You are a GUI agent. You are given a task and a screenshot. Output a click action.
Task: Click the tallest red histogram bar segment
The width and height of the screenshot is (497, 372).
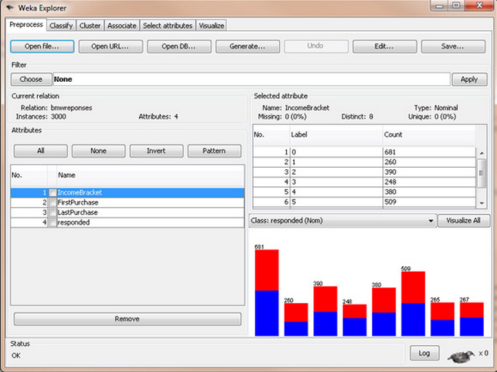[267, 270]
